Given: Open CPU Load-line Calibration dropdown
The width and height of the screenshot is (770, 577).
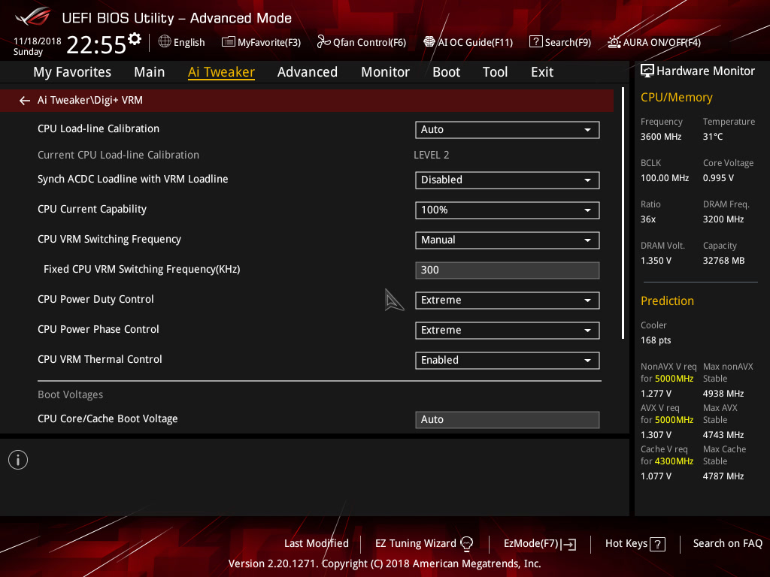Looking at the screenshot, I should point(508,129).
